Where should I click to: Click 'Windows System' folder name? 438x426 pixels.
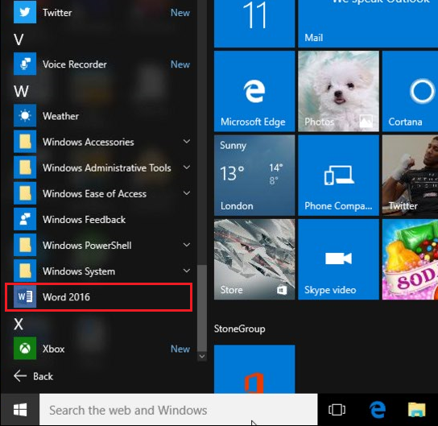(79, 271)
